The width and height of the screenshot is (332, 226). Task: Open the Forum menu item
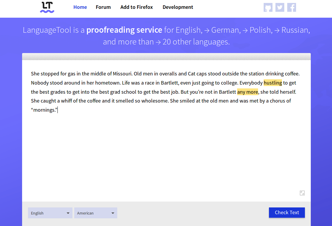coord(103,7)
